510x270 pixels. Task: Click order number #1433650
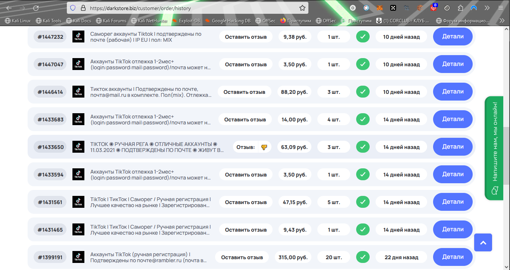50,147
